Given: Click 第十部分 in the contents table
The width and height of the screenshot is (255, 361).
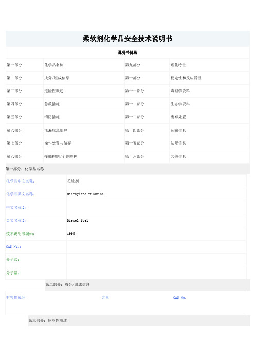Looking at the screenshot, I should [133, 78].
